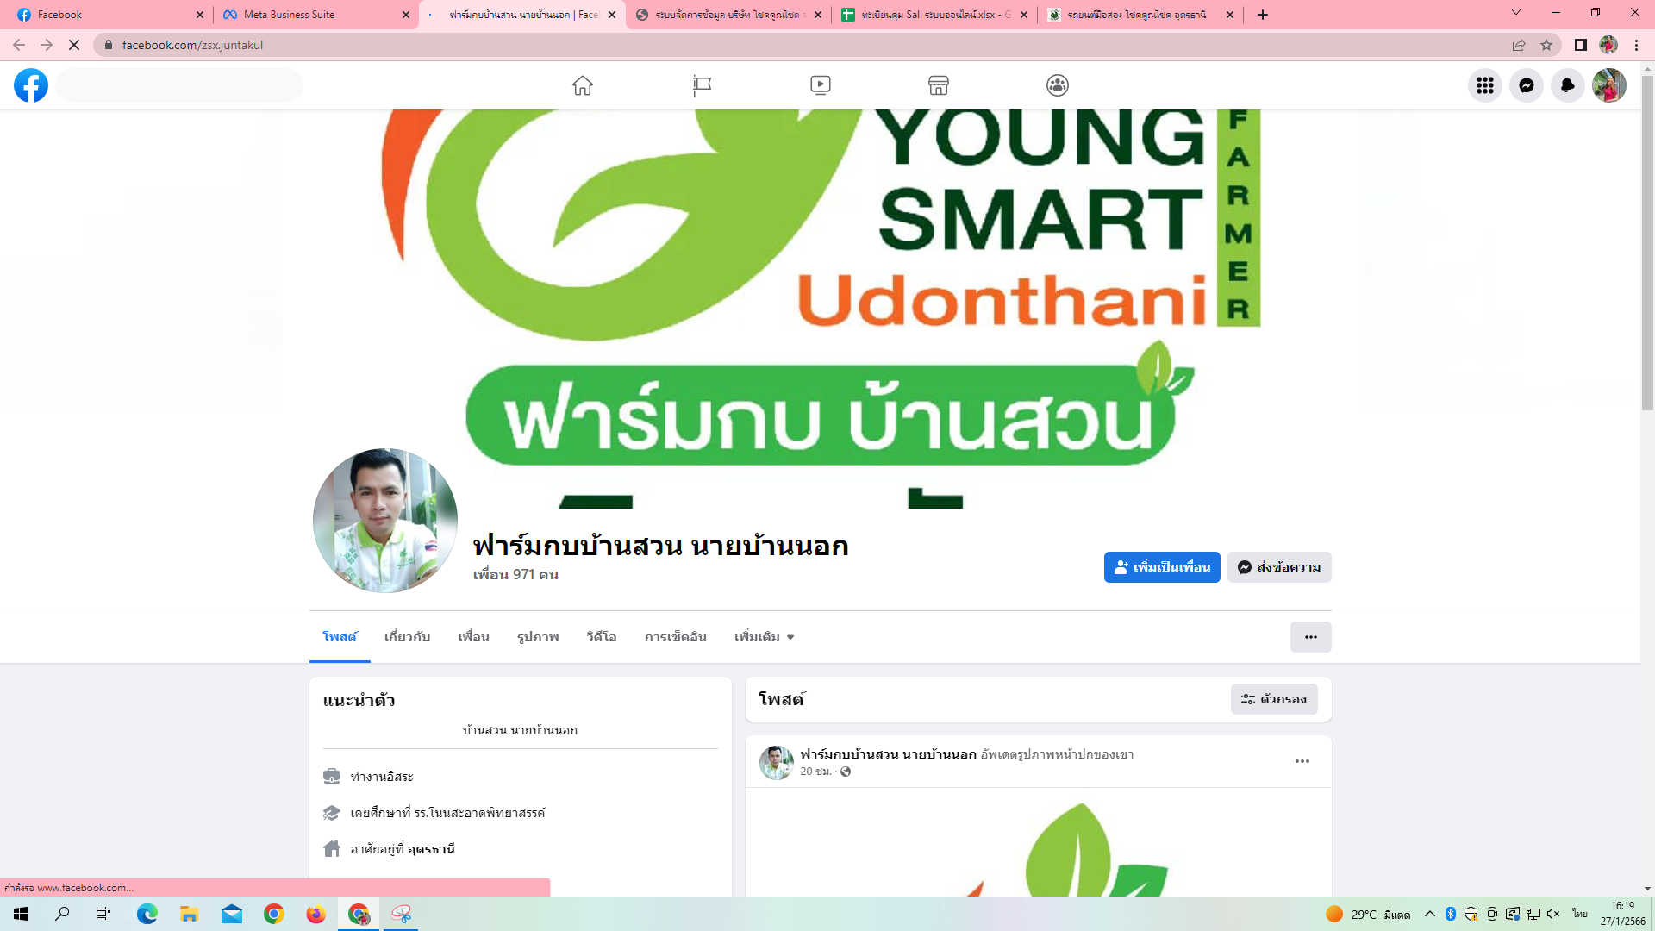Open post three-dot options menu

pyautogui.click(x=1302, y=761)
